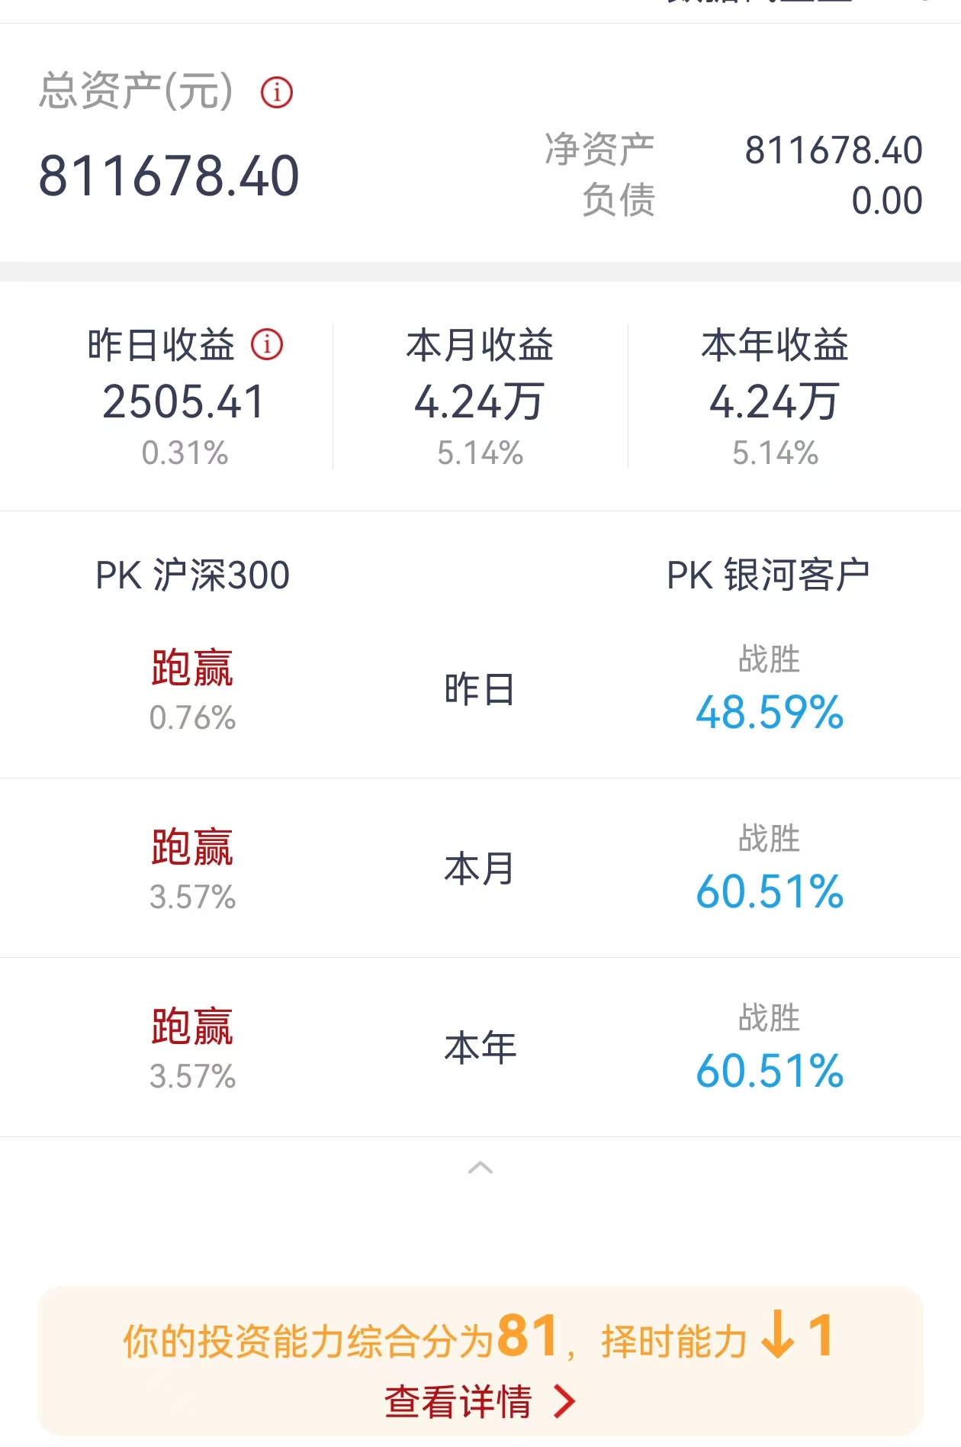This screenshot has width=961, height=1447.
Task: Tap the 昨日 row label
Action: pos(480,689)
